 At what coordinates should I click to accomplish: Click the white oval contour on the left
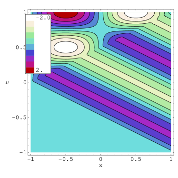pos(66,47)
